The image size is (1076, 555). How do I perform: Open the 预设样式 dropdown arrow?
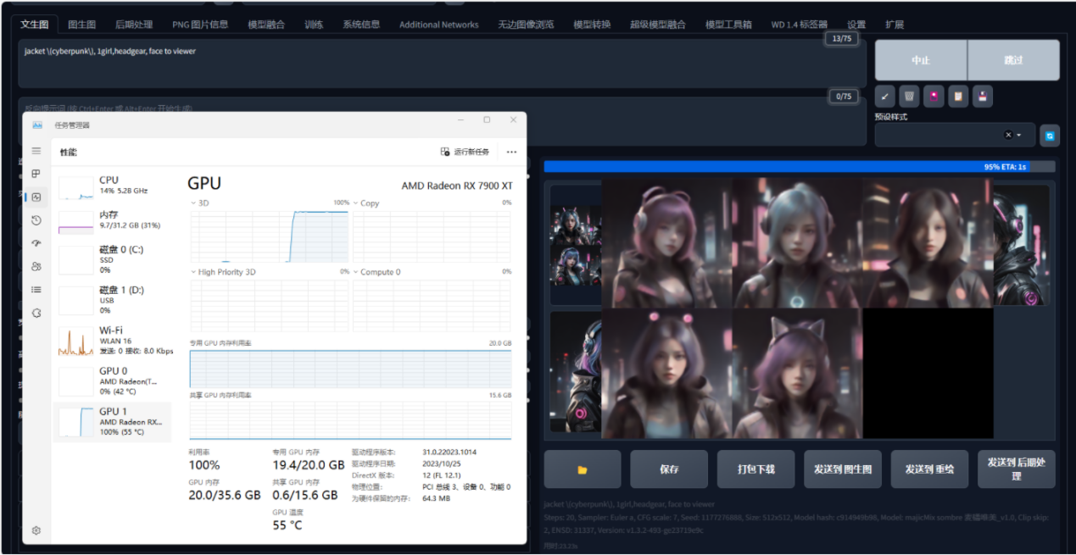tap(1019, 136)
